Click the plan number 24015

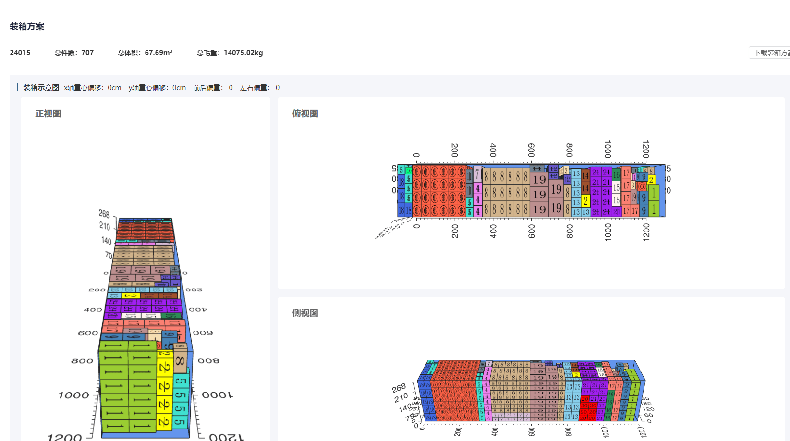pos(20,53)
